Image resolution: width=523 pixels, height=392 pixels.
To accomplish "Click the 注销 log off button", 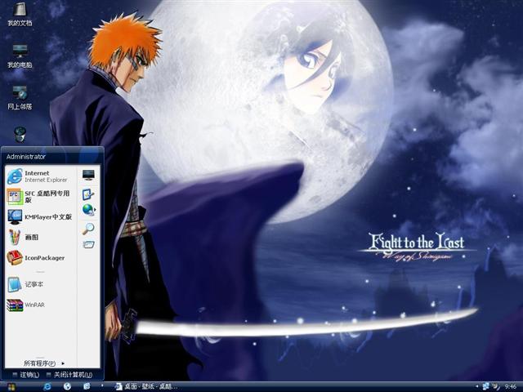I will tap(26, 375).
